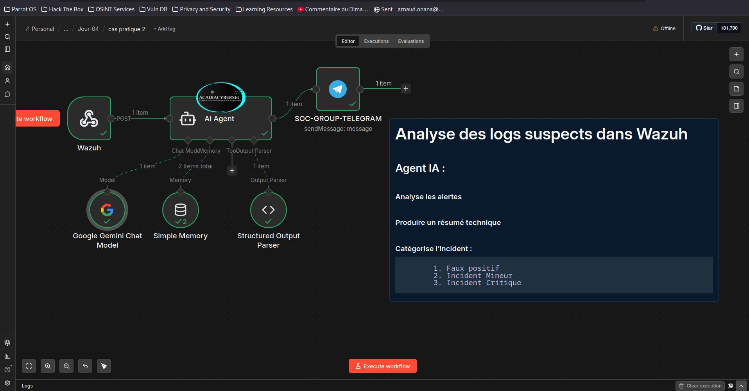749x391 pixels.
Task: Click the undo canvas button
Action: tap(85, 366)
